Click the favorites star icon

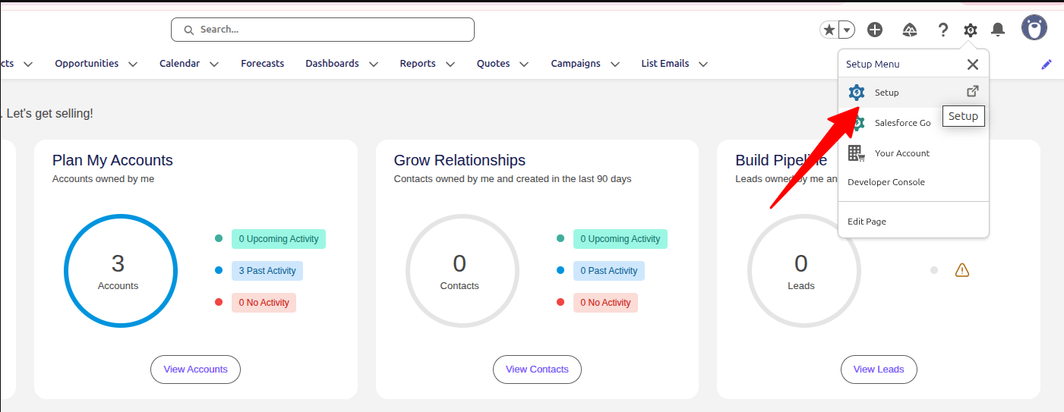(829, 30)
